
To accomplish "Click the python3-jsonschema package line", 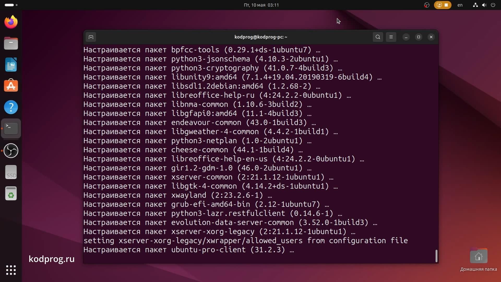I will click(x=211, y=59).
